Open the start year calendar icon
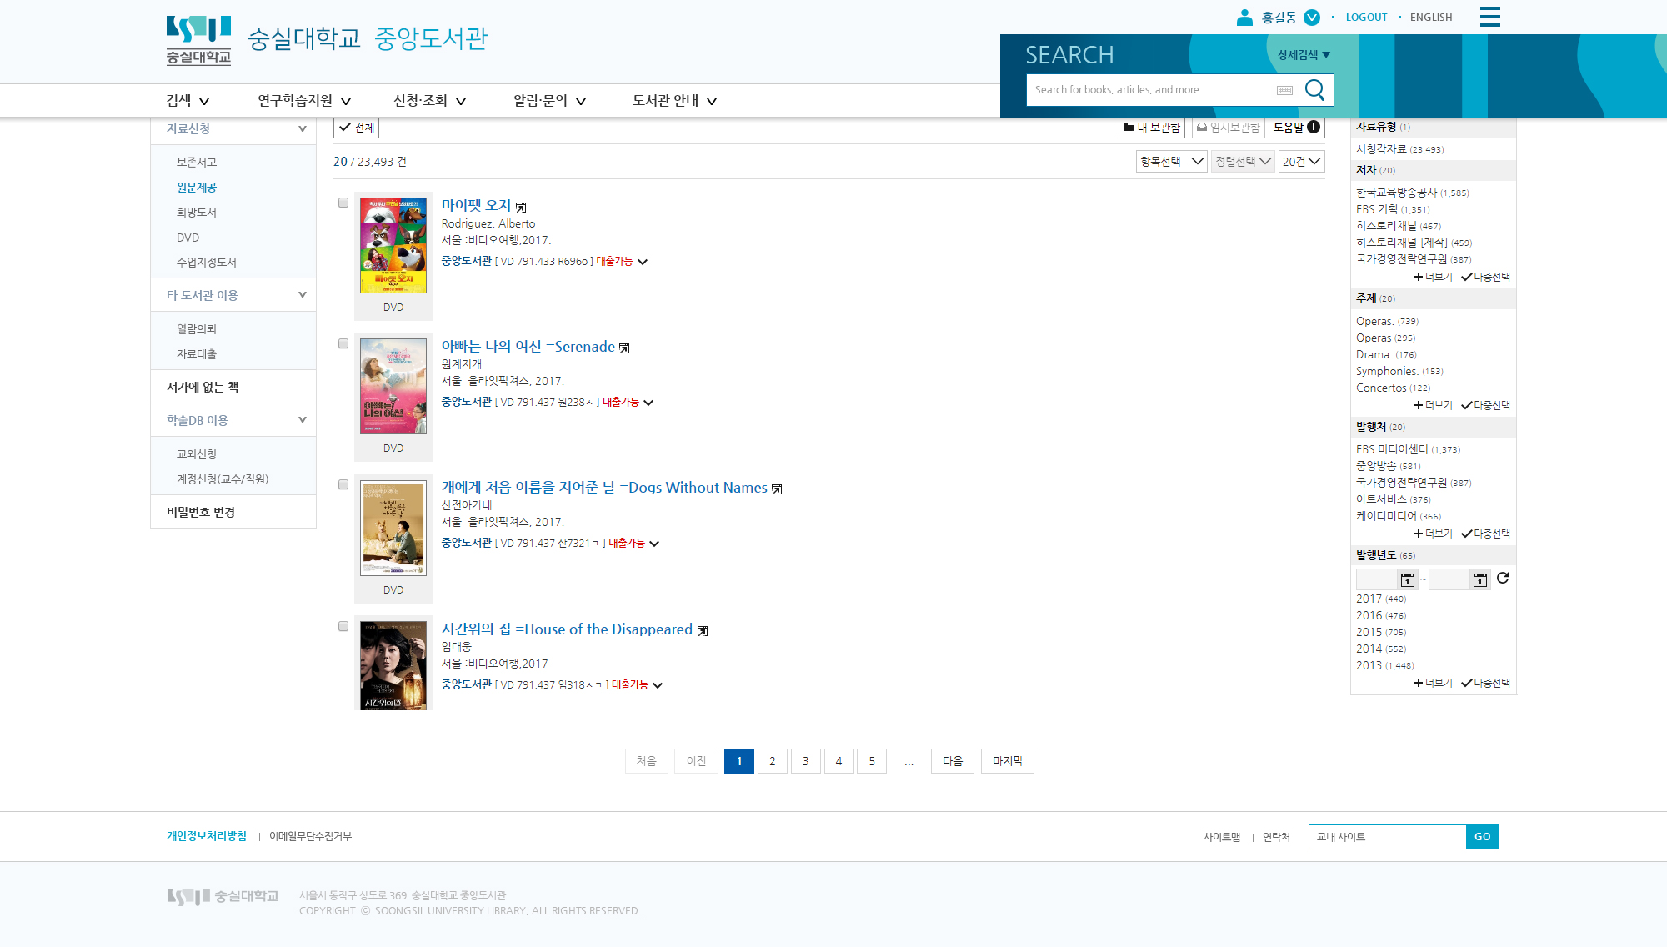Screen dimensions: 1667x947 point(1408,579)
